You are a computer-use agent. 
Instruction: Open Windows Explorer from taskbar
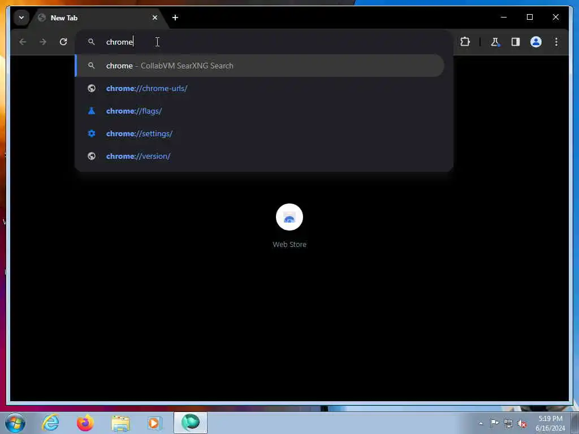(x=120, y=423)
